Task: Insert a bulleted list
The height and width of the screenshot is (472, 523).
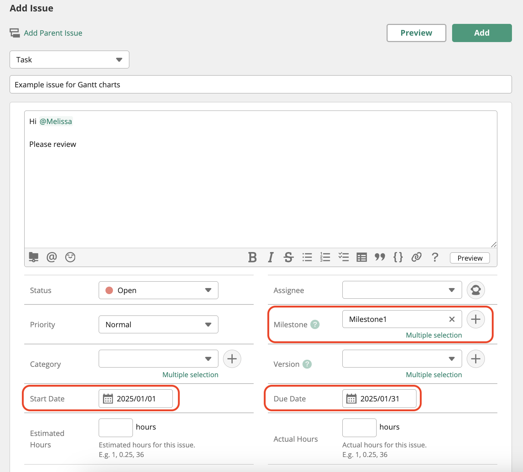Action: point(307,257)
